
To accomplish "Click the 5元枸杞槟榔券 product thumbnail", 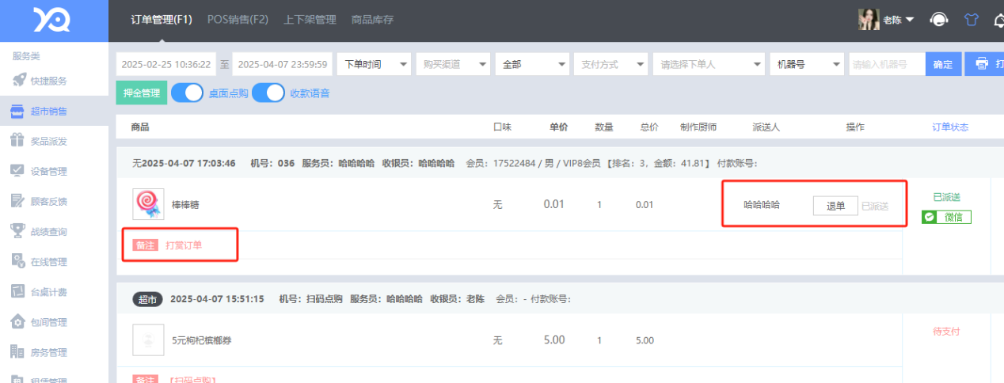I will pyautogui.click(x=148, y=340).
